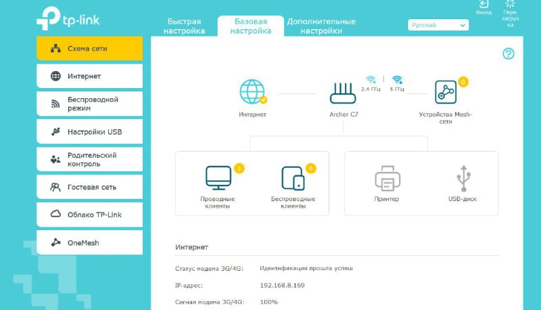Click the 2.4 ГГц Wi-Fi icon
Image resolution: width=541 pixels, height=310 pixels.
pos(371,80)
